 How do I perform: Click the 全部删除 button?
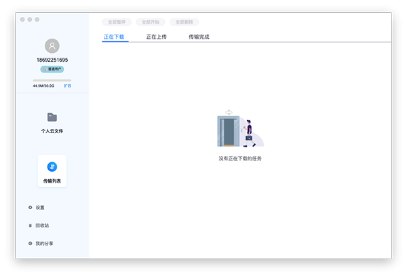pos(185,22)
